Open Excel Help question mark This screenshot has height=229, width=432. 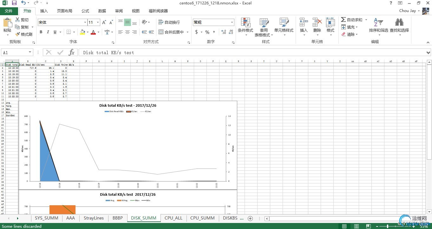(391, 3)
